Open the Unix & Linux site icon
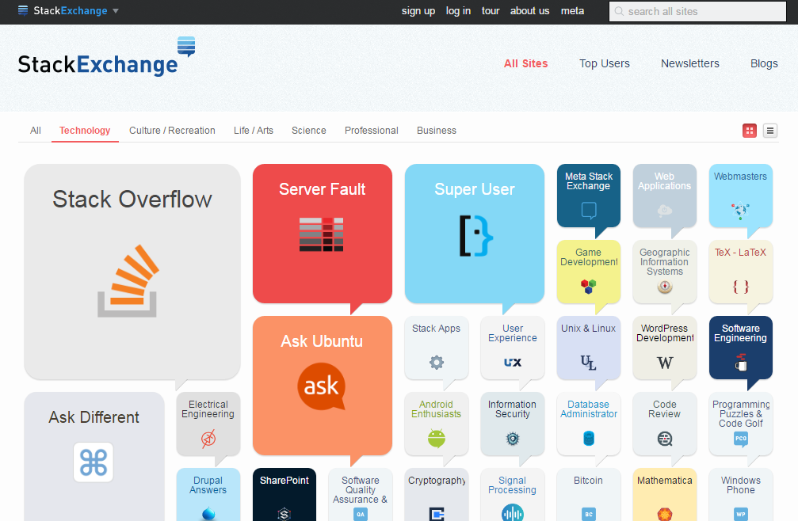The width and height of the screenshot is (798, 521). click(x=589, y=363)
